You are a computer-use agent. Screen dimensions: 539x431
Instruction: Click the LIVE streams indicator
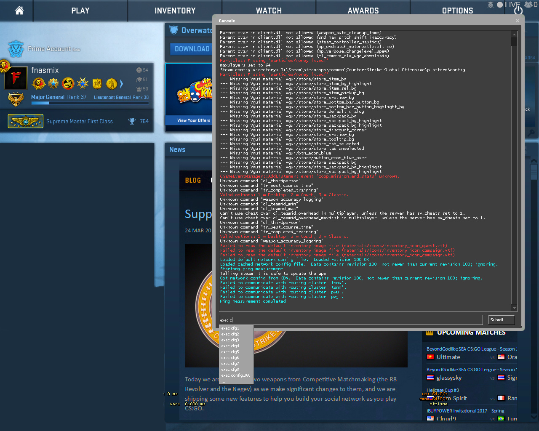coord(509,5)
